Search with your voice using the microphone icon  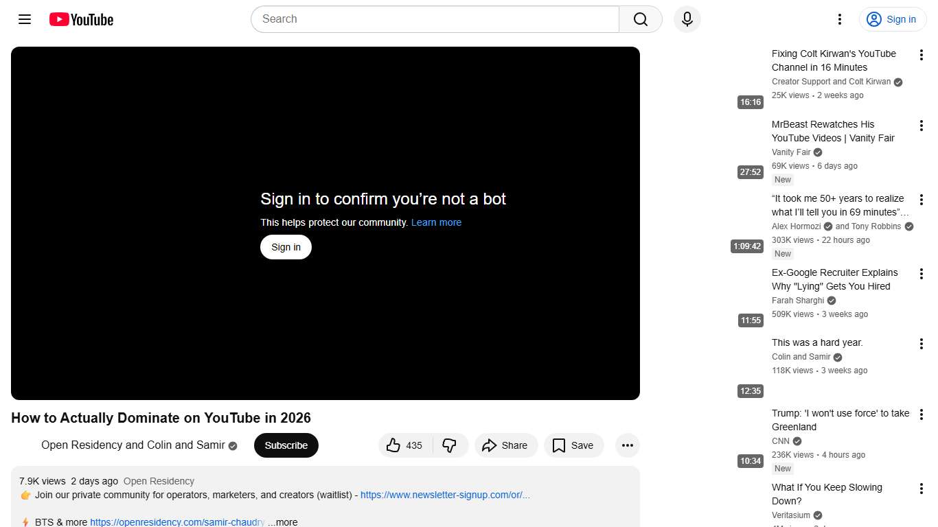pyautogui.click(x=687, y=19)
